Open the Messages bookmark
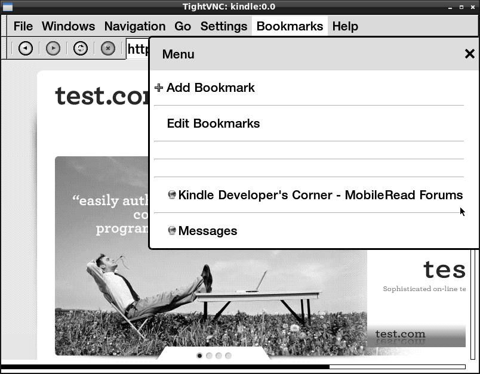Image resolution: width=480 pixels, height=374 pixels. [x=309, y=231]
